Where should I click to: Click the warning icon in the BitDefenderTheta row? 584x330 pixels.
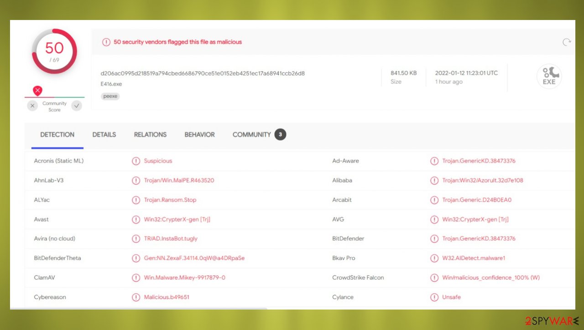(x=136, y=258)
